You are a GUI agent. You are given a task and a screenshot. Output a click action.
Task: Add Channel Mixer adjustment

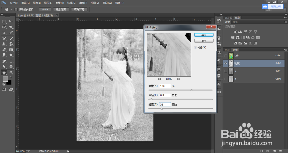(x=253, y=38)
